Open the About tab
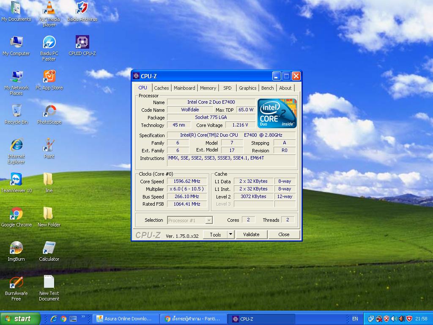 pyautogui.click(x=285, y=88)
